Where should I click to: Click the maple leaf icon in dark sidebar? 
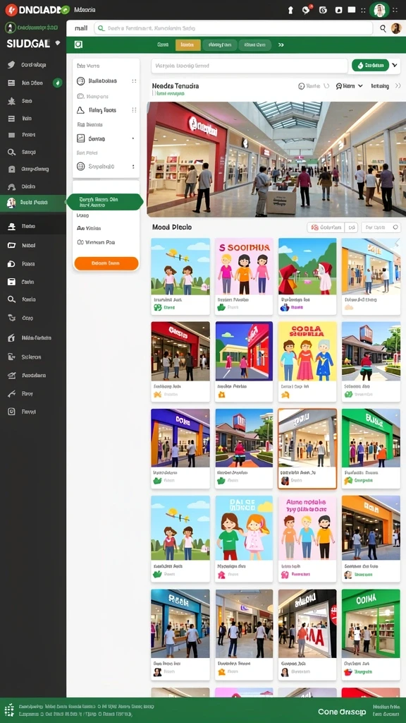pos(11,101)
